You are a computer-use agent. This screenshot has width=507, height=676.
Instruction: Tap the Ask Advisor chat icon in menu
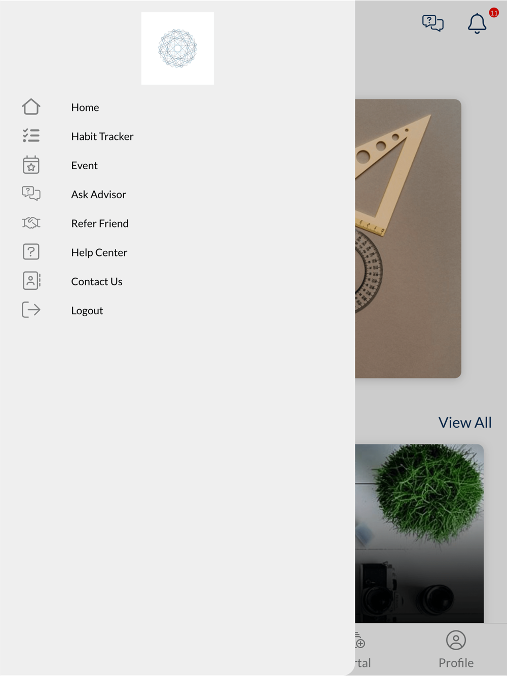point(31,194)
